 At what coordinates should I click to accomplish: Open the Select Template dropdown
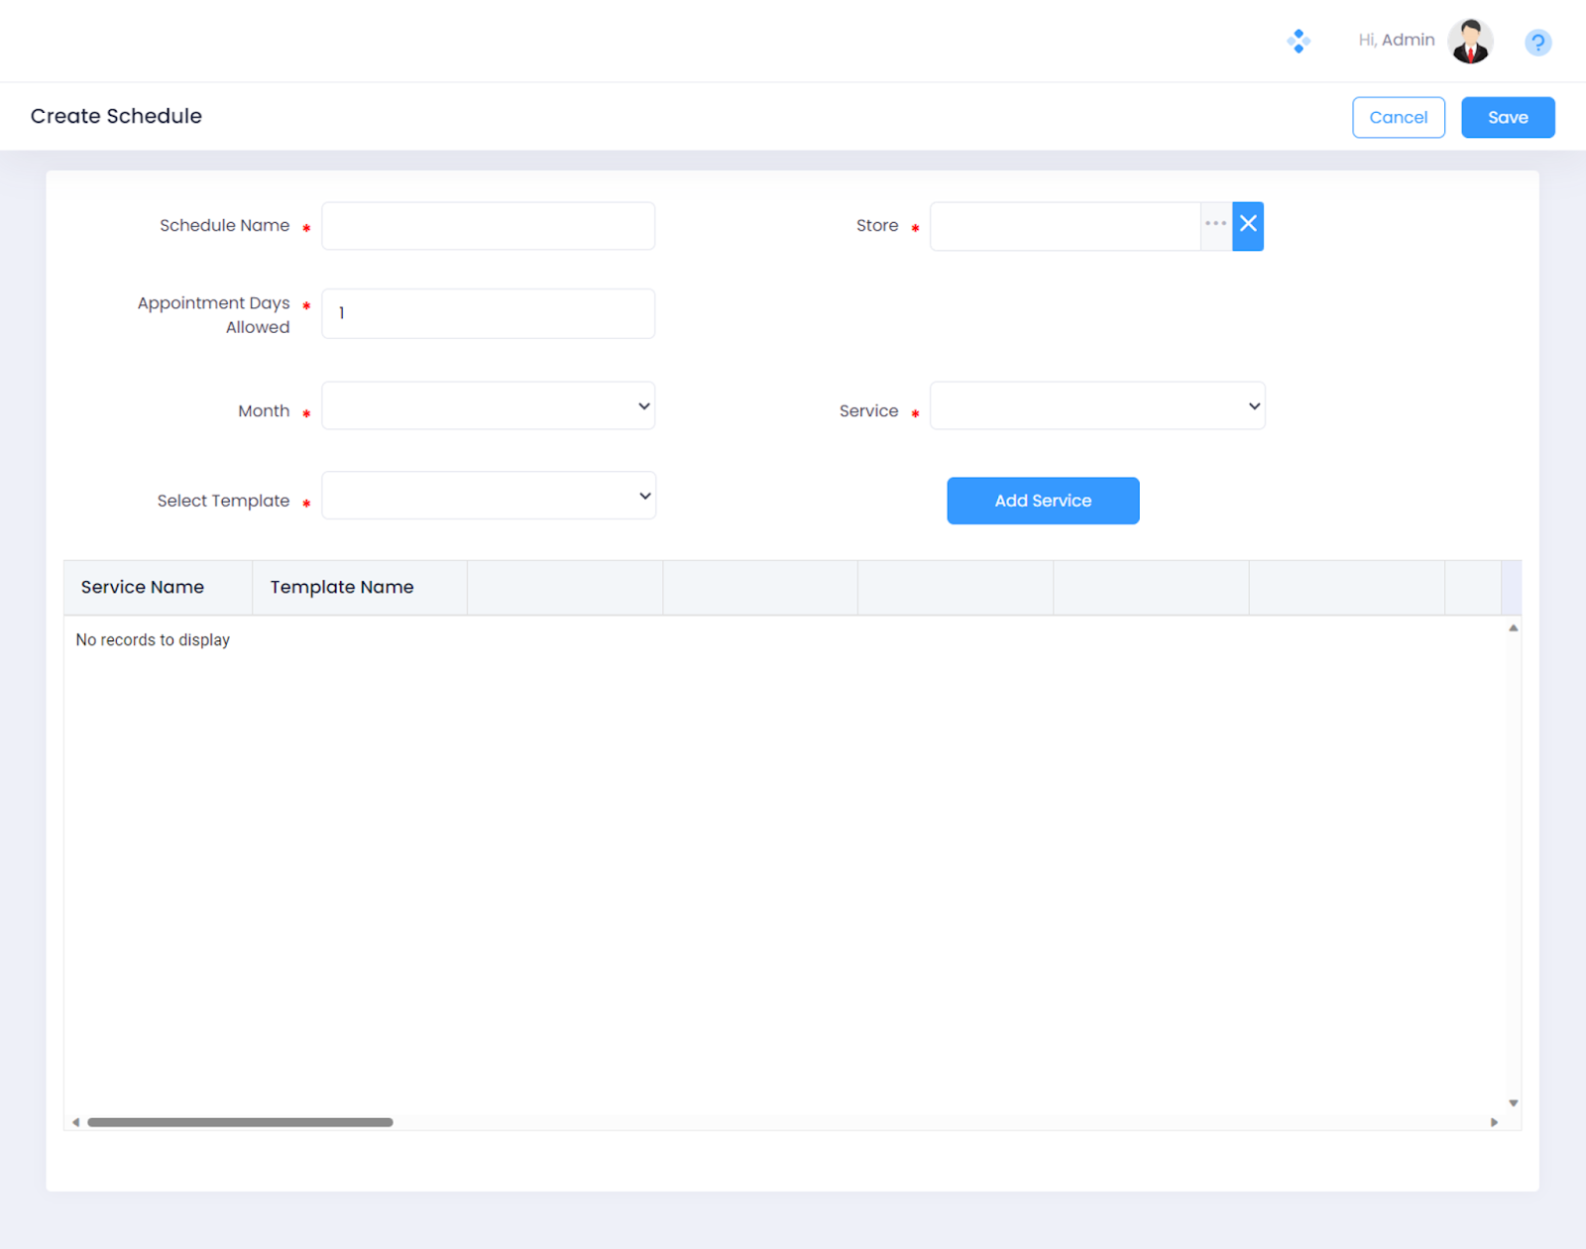pyautogui.click(x=488, y=497)
